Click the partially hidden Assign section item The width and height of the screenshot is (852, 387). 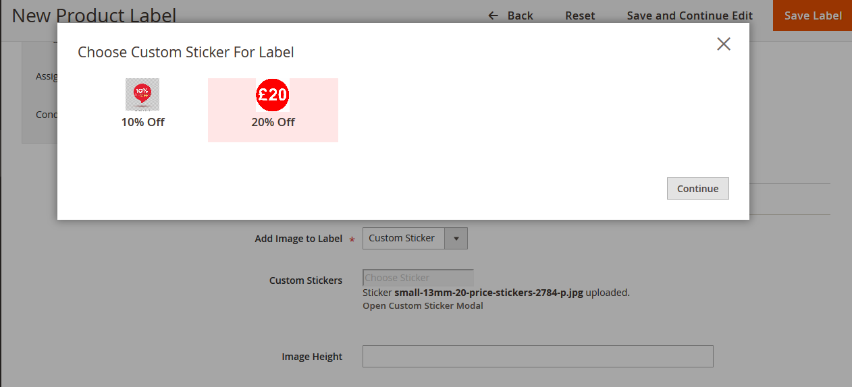tap(47, 76)
